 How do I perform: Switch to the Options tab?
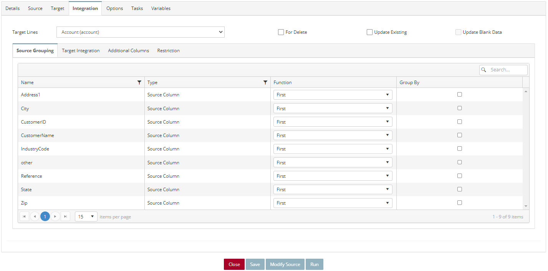pos(115,8)
